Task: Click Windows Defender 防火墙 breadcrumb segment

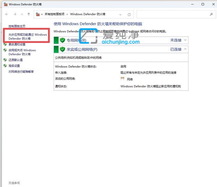Action: click(87, 14)
